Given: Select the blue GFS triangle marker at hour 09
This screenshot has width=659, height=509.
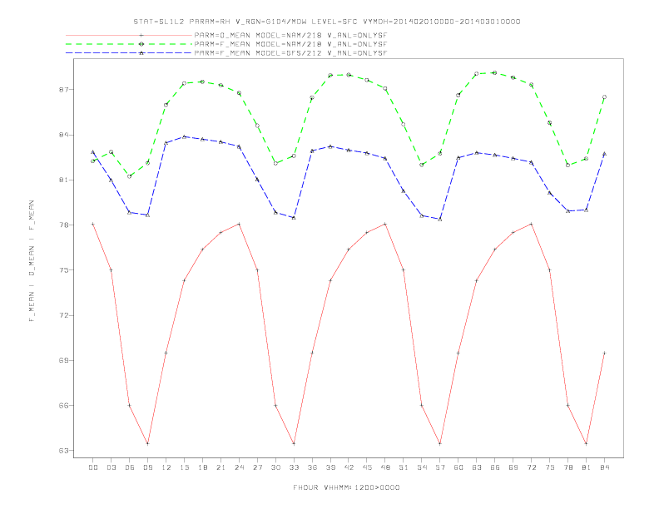Looking at the screenshot, I should pyautogui.click(x=147, y=215).
